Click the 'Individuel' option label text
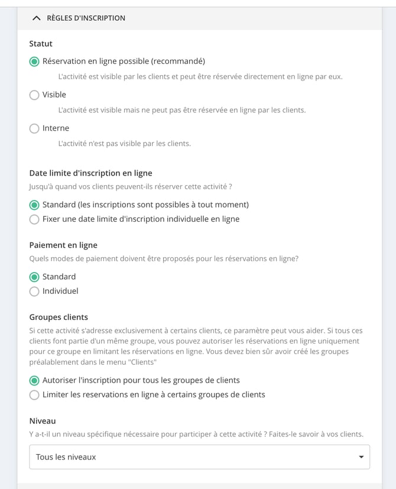 (x=60, y=291)
